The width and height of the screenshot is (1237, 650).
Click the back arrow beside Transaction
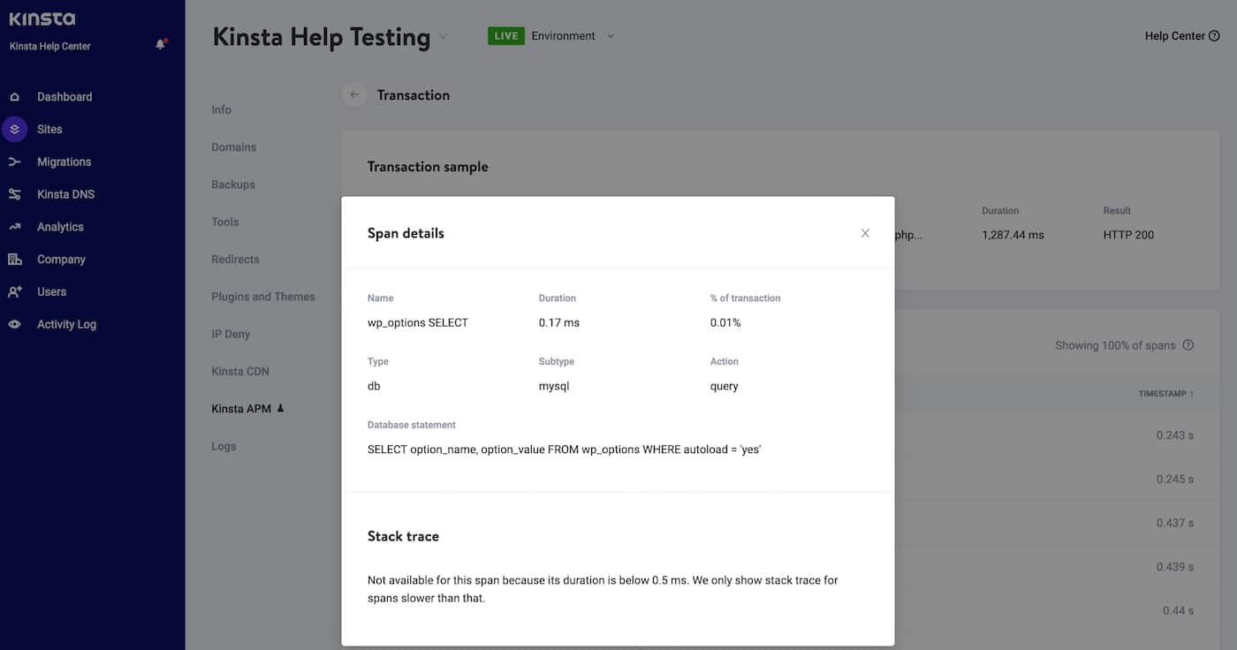354,94
